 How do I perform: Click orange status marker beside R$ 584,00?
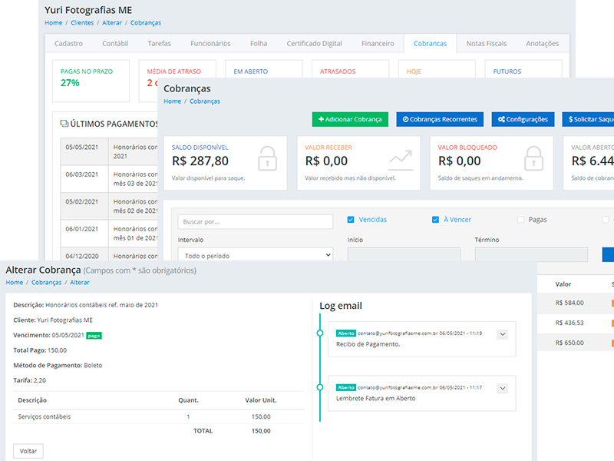pyautogui.click(x=612, y=303)
